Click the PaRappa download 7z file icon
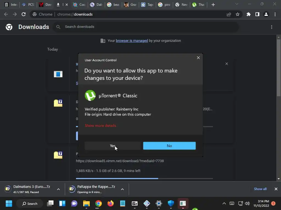The image size is (281, 210). coord(58,155)
